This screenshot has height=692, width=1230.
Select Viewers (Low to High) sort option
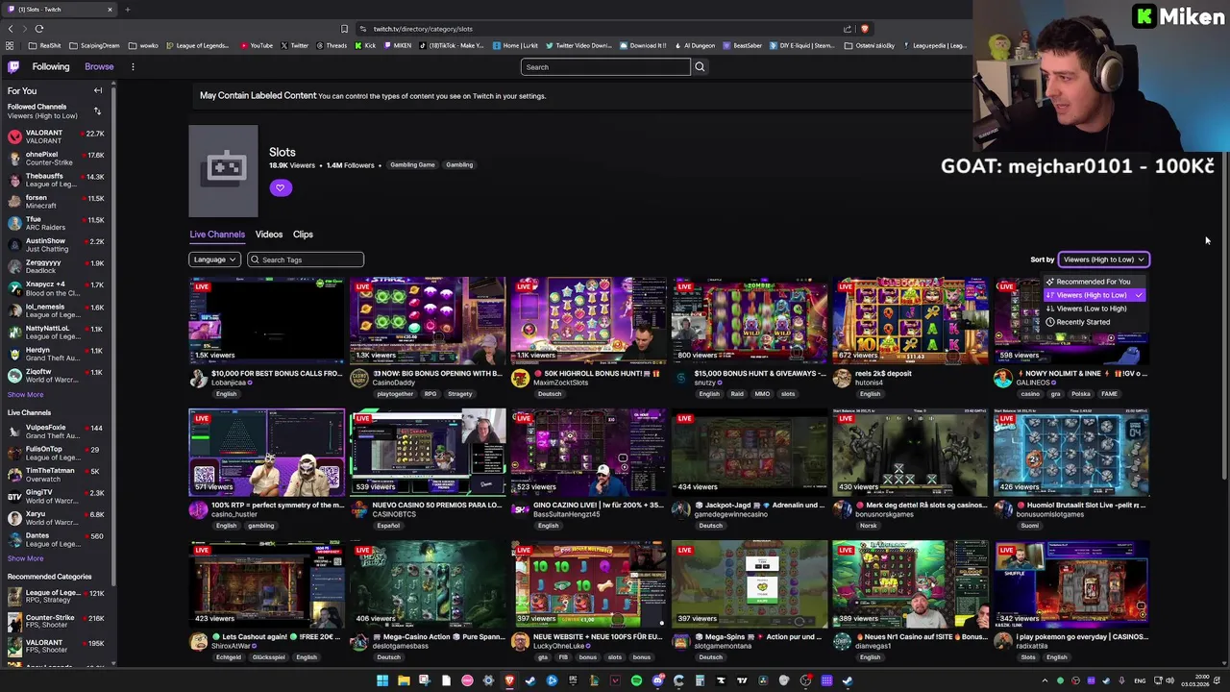pyautogui.click(x=1094, y=309)
